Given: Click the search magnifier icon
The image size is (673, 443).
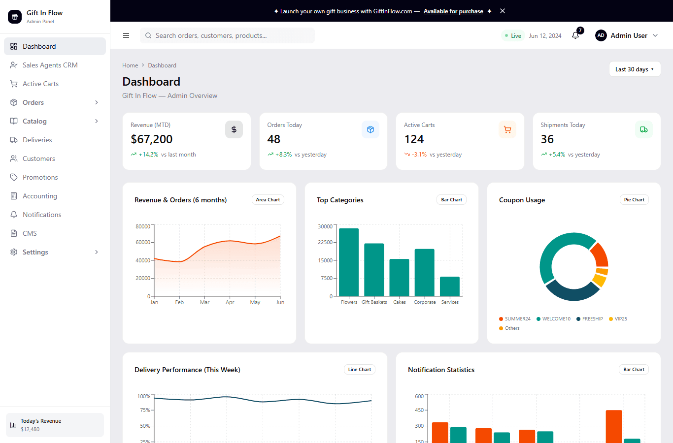Looking at the screenshot, I should point(148,35).
